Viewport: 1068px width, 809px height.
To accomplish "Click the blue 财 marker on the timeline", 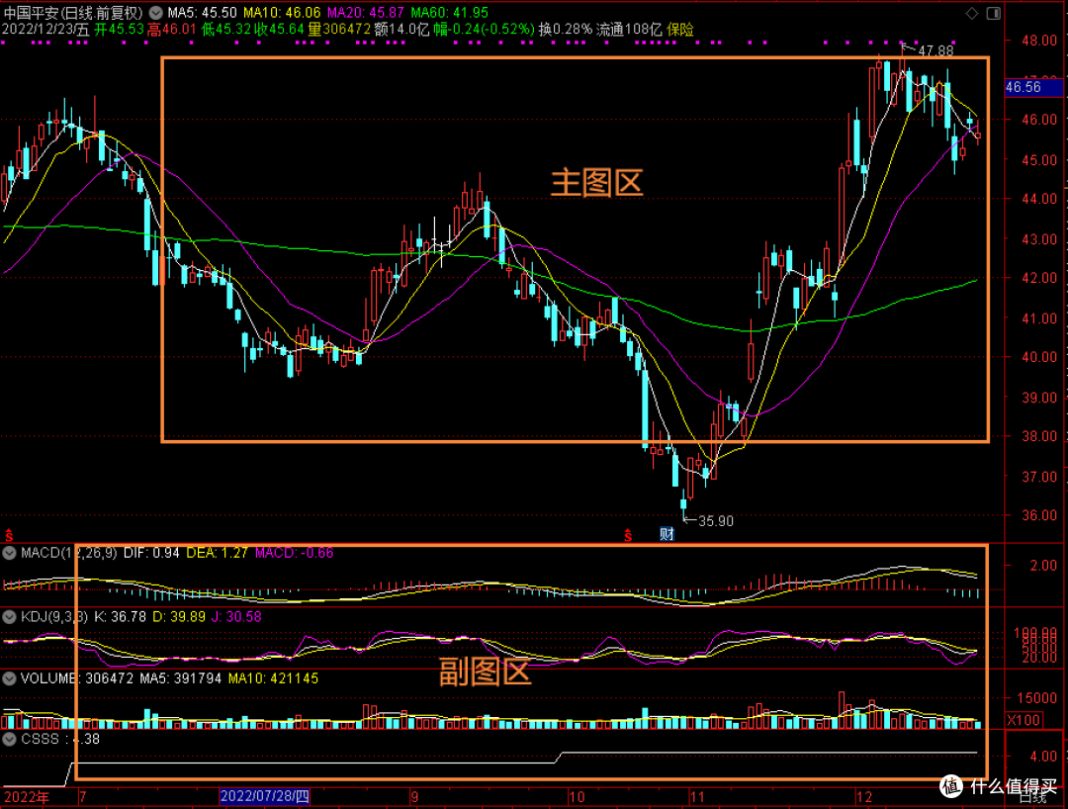I will [x=667, y=534].
